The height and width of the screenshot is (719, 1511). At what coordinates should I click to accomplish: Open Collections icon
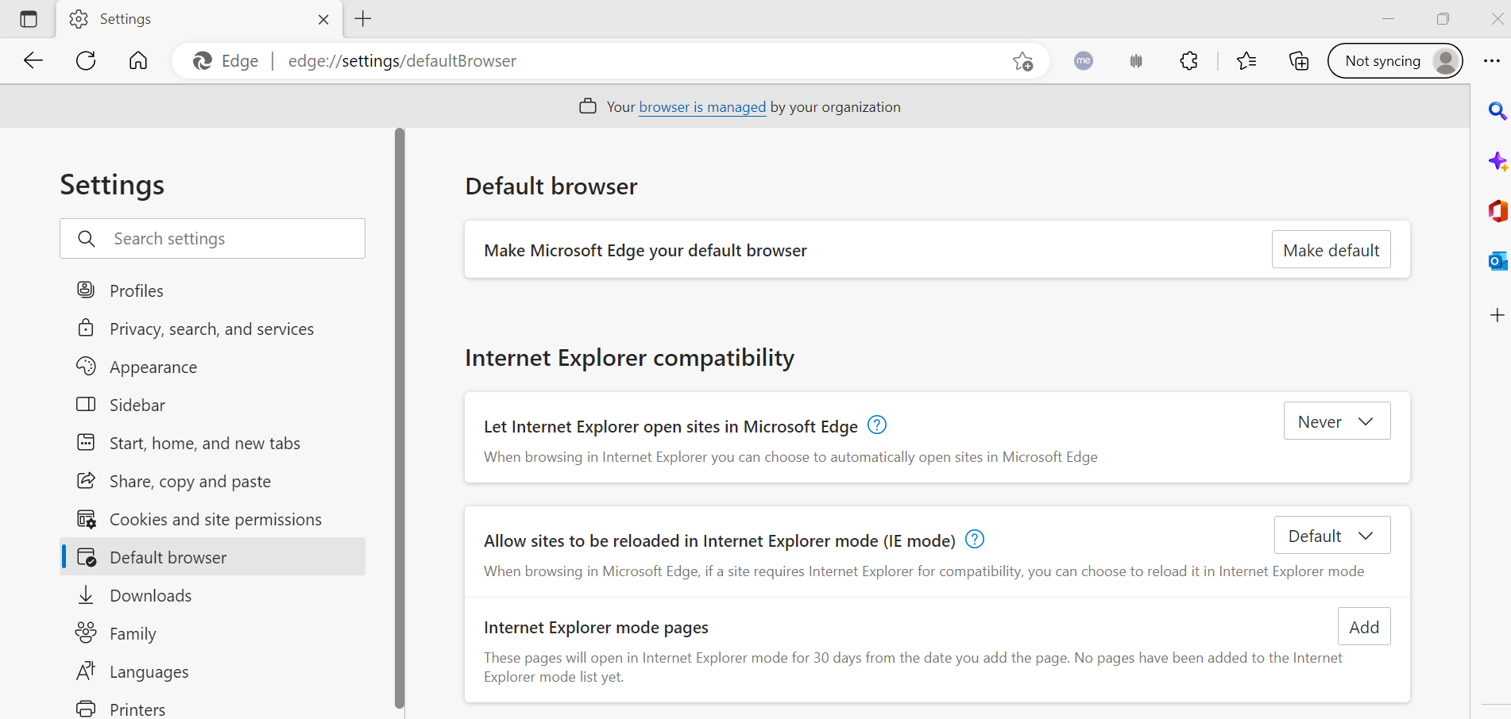[1299, 60]
